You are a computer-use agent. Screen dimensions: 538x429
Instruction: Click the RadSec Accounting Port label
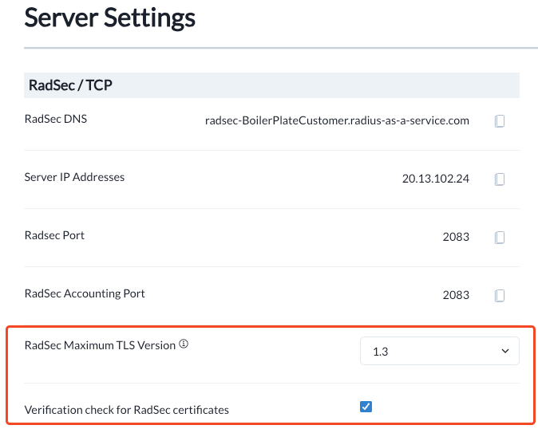(x=85, y=293)
